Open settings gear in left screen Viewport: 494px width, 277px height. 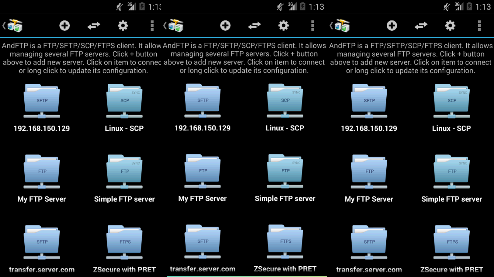pos(123,26)
